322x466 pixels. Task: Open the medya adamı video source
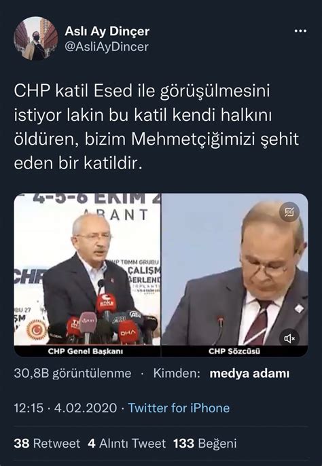click(249, 374)
